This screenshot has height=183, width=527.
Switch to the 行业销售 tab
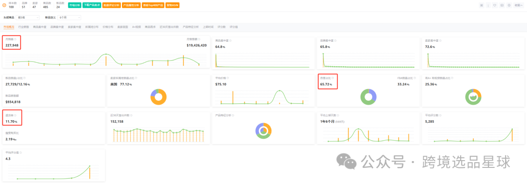click(23, 26)
